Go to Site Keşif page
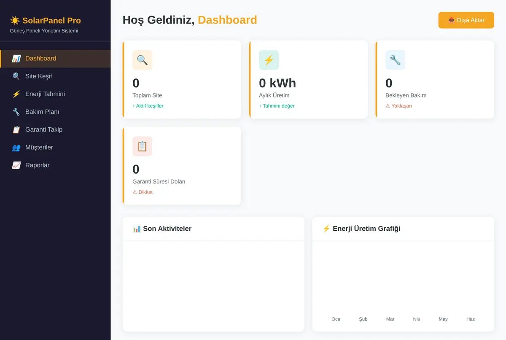Screen dimensions: 506x340 (55, 76)
